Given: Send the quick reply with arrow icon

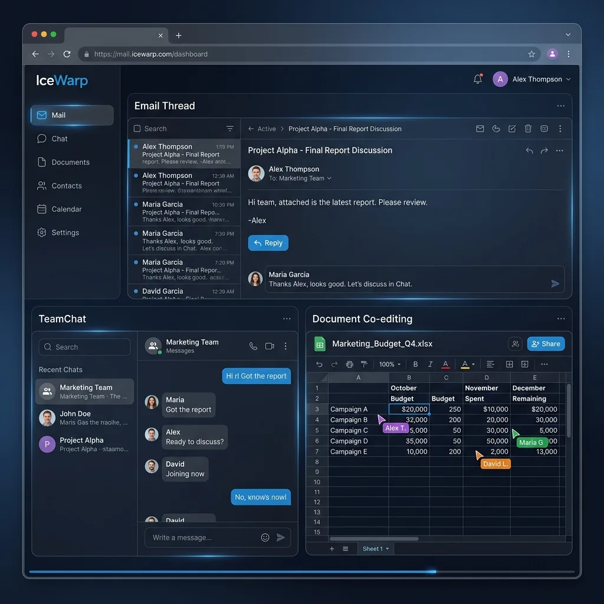Looking at the screenshot, I should click(555, 284).
